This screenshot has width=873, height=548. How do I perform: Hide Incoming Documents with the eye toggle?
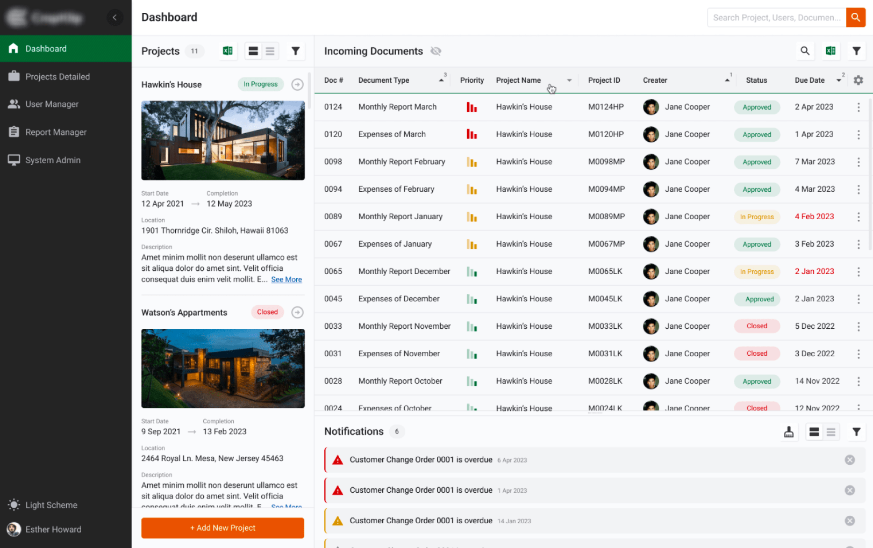[x=436, y=51]
